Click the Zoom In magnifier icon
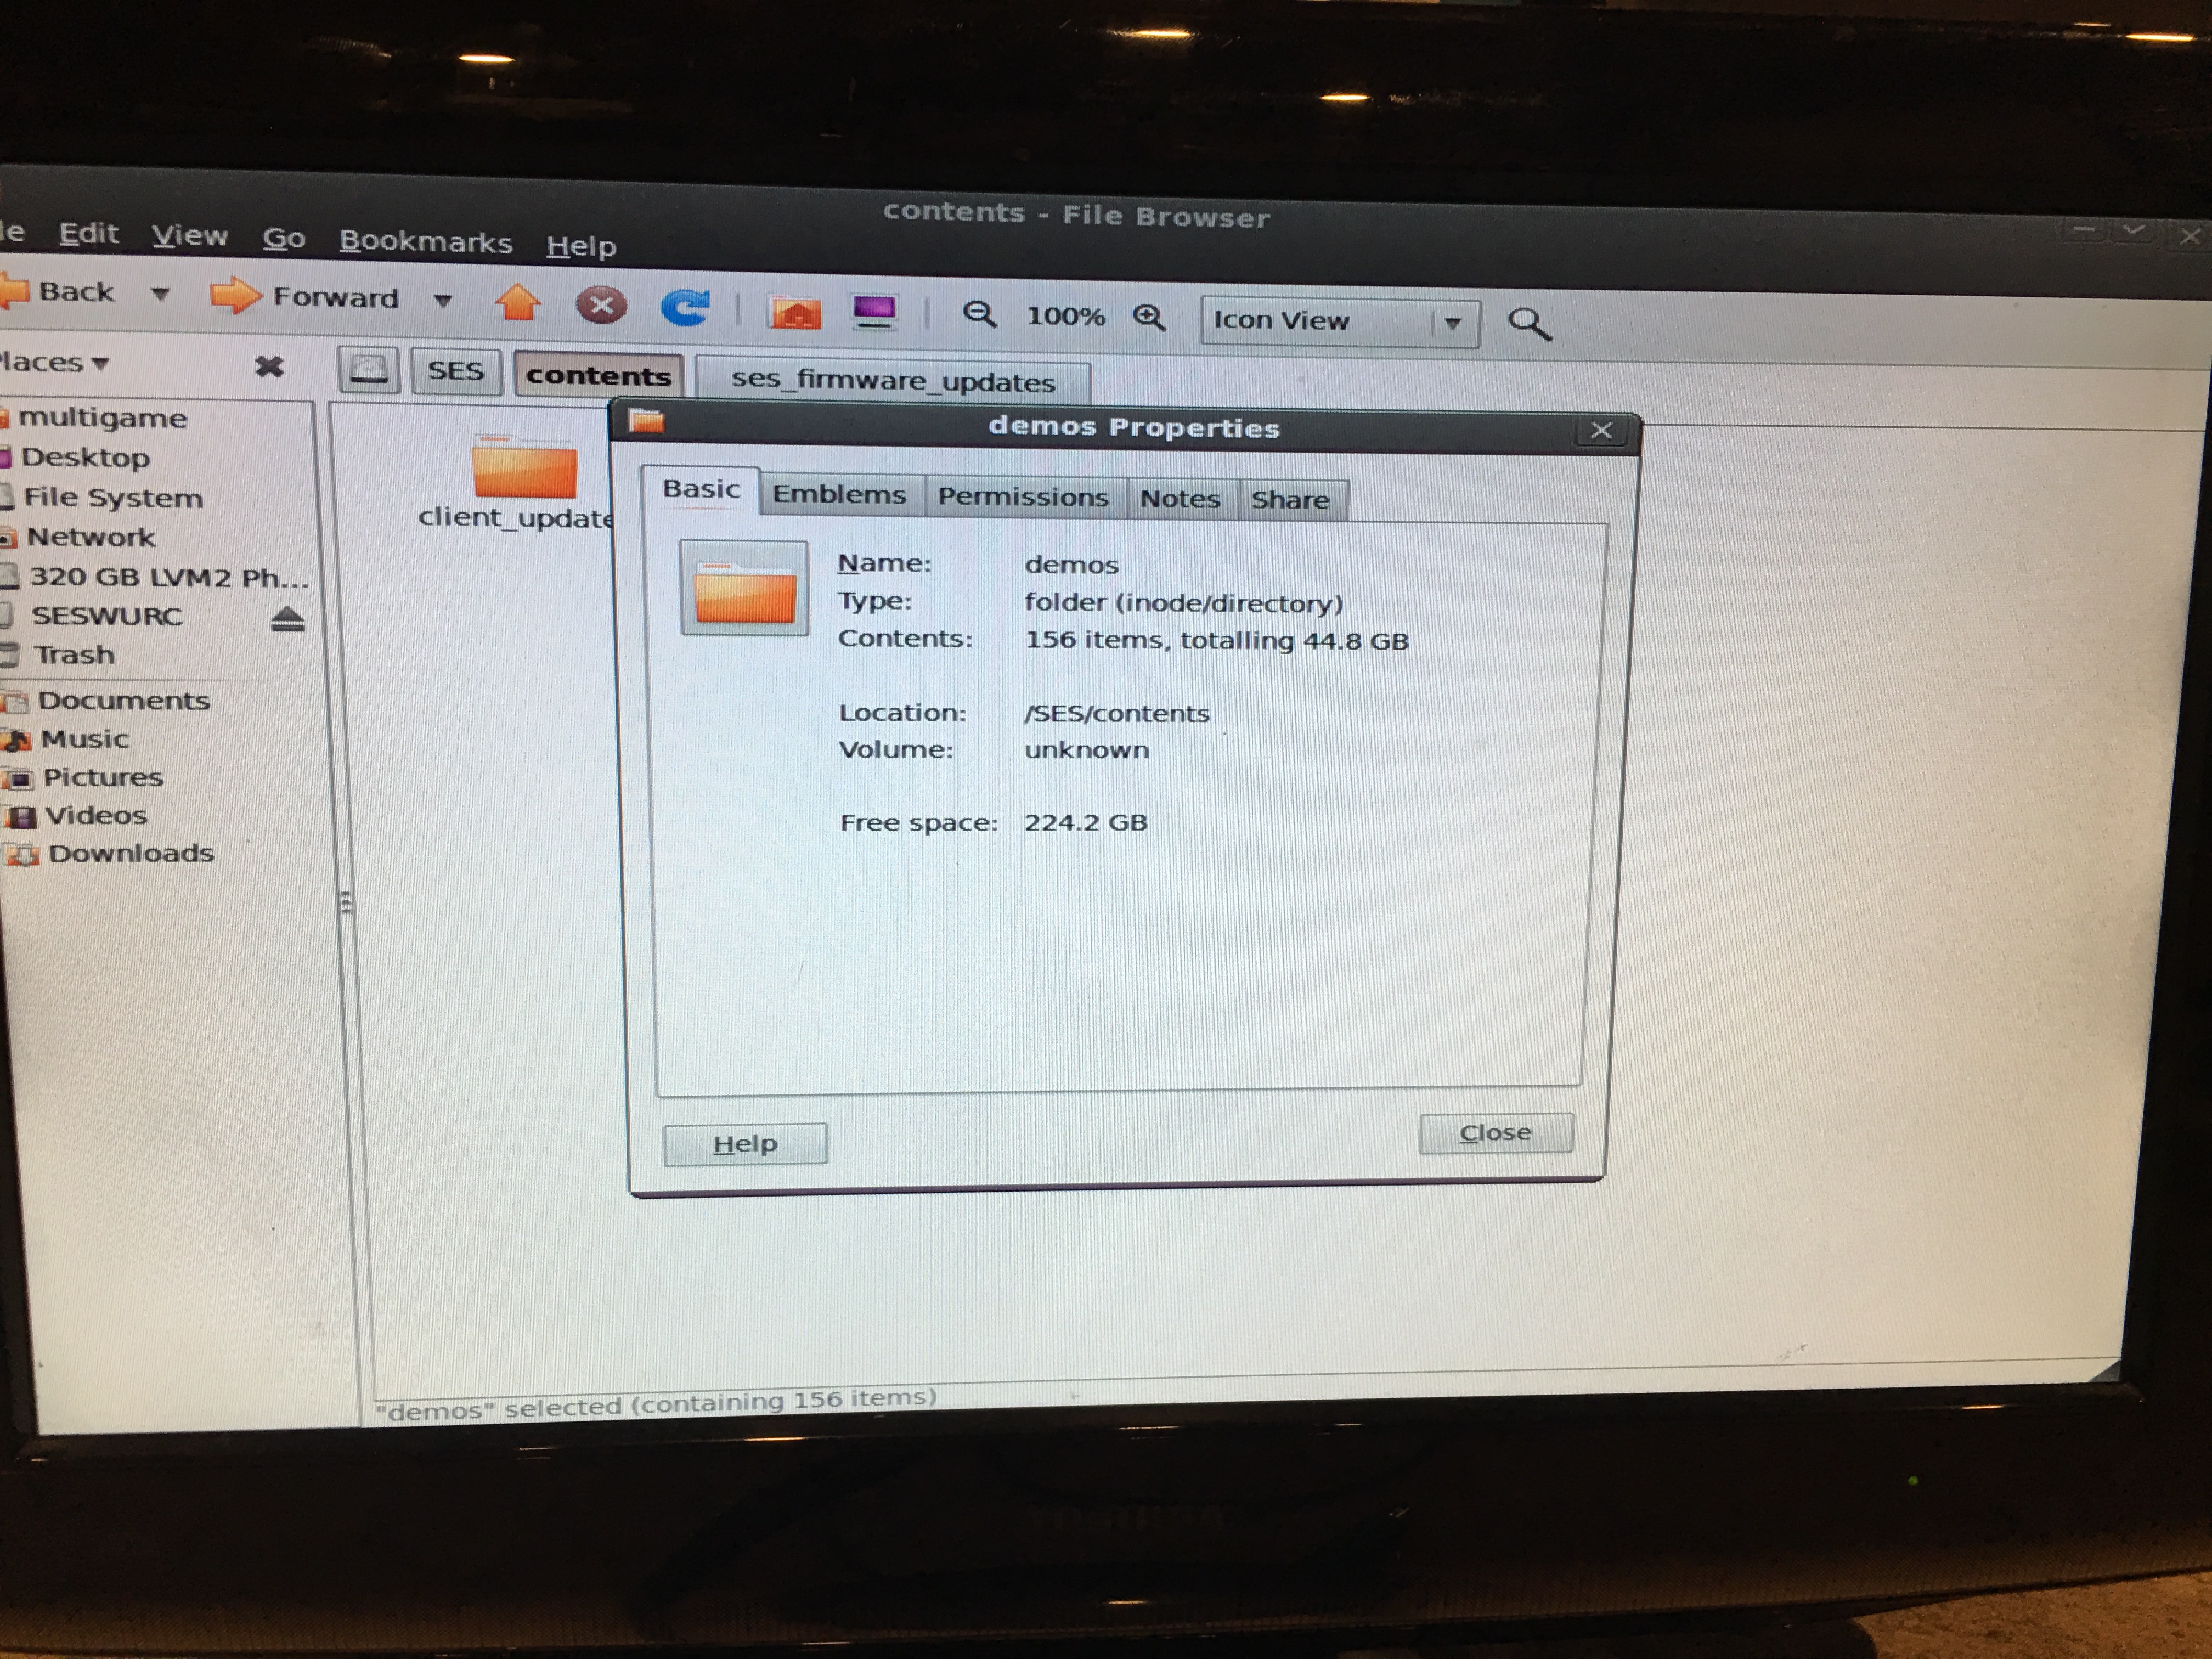 [1149, 318]
